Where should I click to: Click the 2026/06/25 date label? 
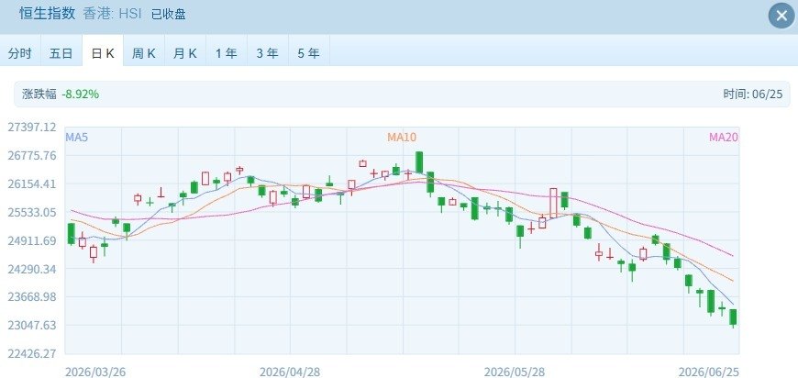tap(708, 372)
